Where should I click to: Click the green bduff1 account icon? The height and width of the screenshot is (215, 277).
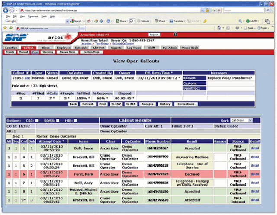[x=248, y=21]
